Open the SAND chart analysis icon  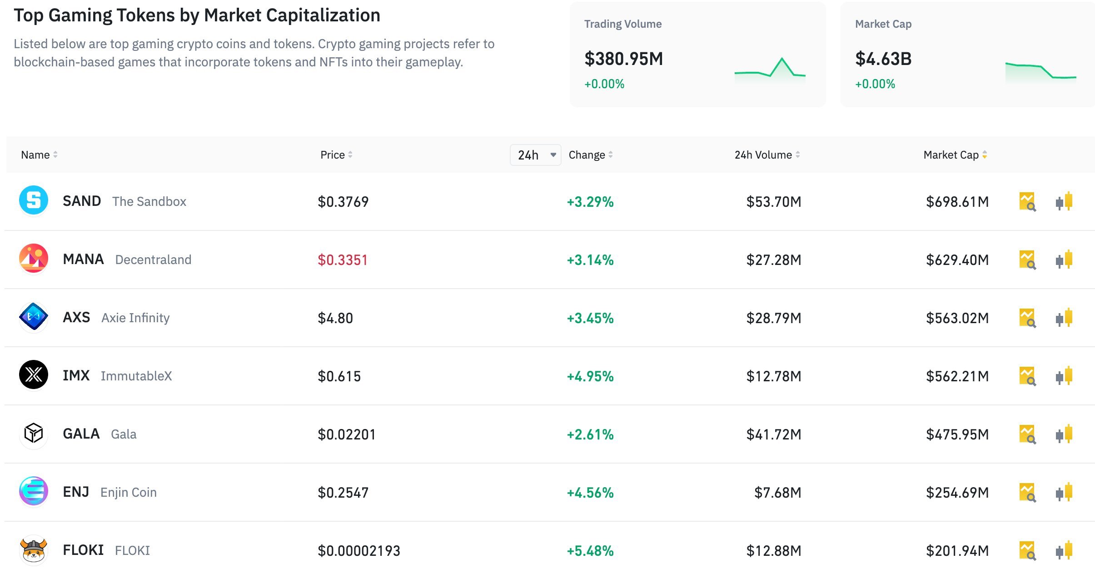click(1027, 201)
